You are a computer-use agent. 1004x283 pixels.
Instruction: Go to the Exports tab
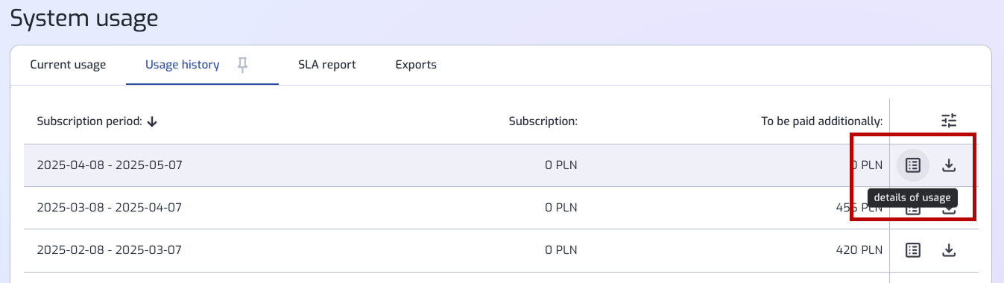[x=416, y=65]
